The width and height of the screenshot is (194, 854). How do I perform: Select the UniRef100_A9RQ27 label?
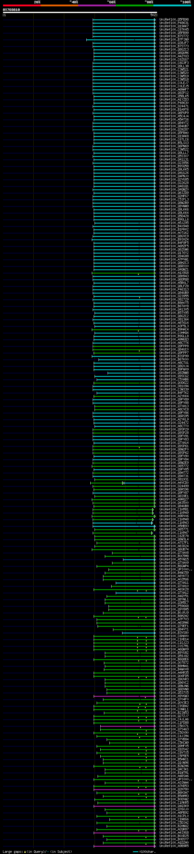click(x=174, y=499)
